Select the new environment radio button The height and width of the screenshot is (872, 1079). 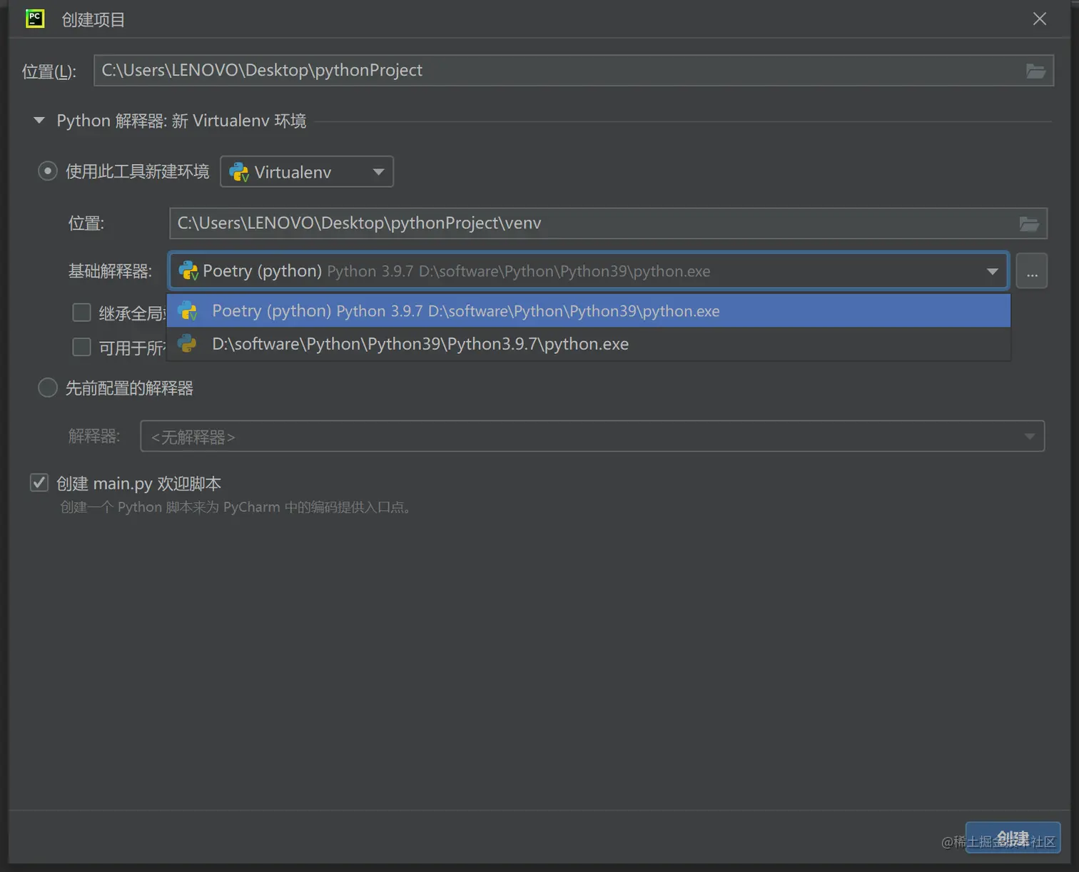tap(48, 171)
